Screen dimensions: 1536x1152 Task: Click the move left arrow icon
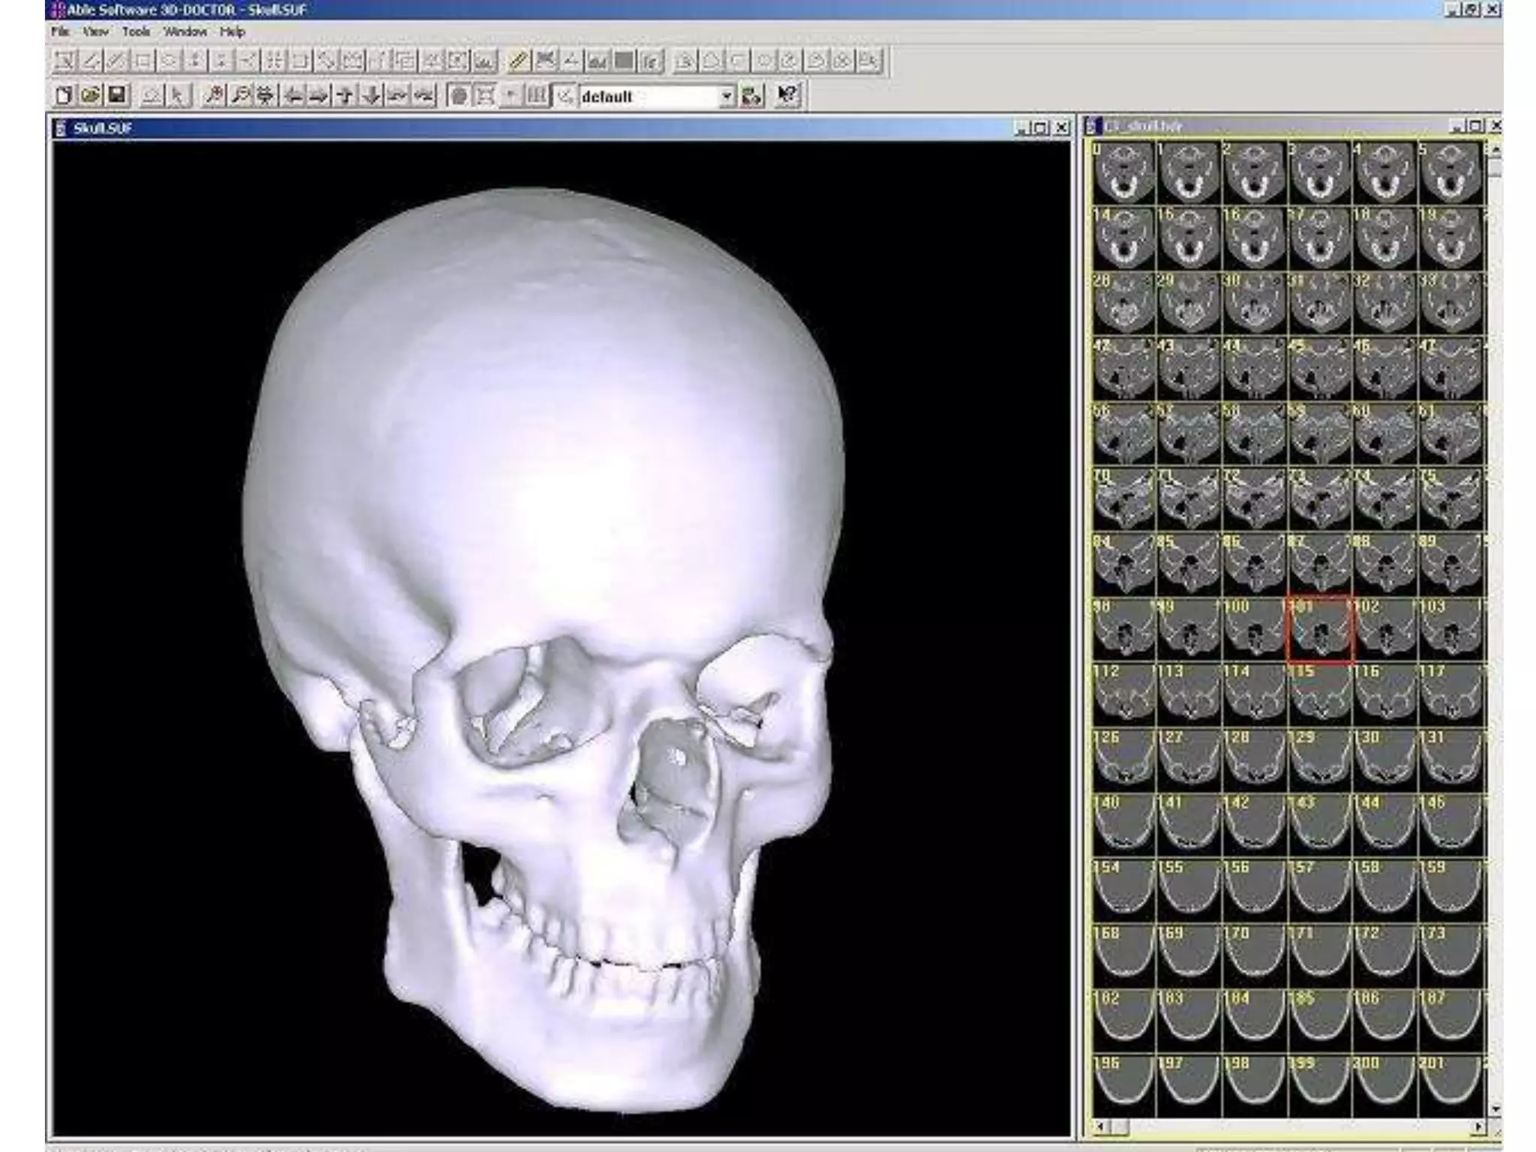click(x=294, y=95)
